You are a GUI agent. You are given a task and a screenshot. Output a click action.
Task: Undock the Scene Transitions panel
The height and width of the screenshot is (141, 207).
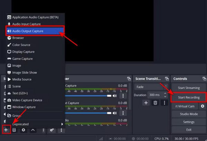pos(167,79)
